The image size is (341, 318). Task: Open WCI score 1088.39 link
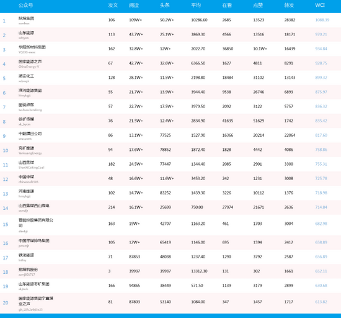(322, 20)
